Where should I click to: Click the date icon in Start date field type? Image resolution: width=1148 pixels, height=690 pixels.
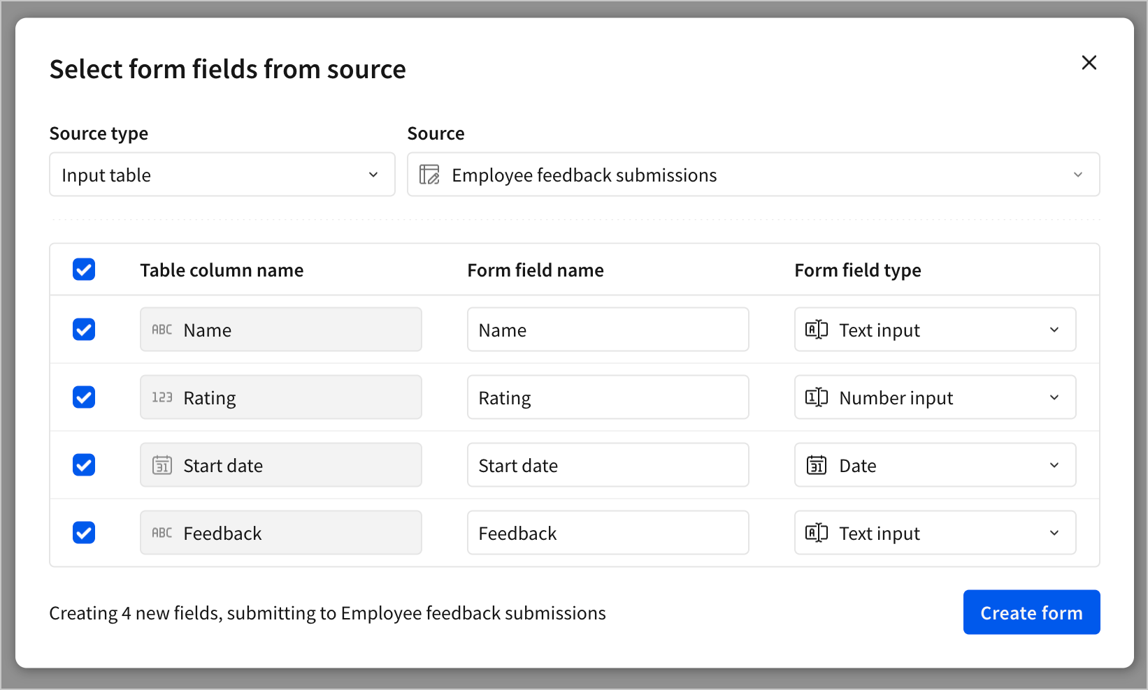816,464
